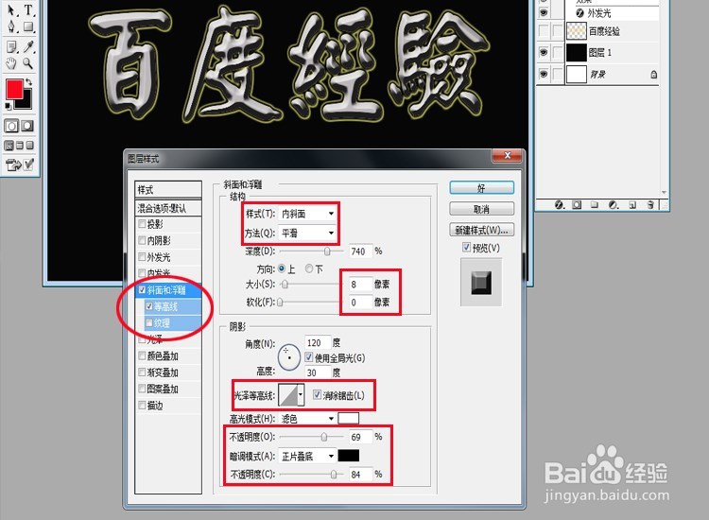Create a new layer set folder
Viewport: 709px width, 520px height.
click(x=595, y=205)
